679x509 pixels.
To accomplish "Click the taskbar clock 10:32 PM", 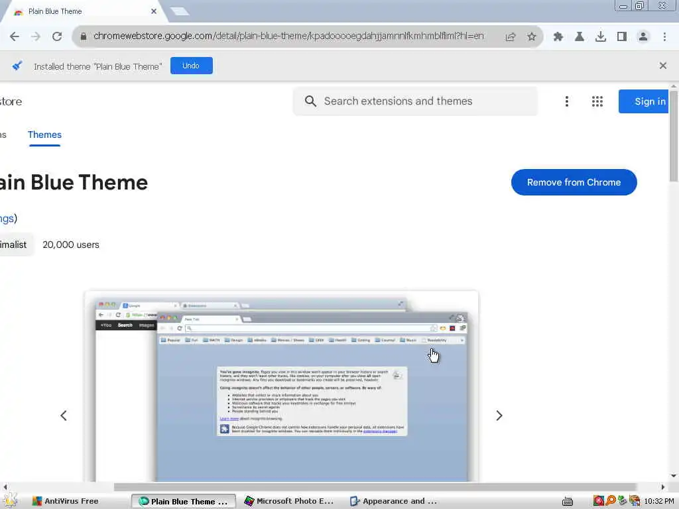I will [x=659, y=501].
